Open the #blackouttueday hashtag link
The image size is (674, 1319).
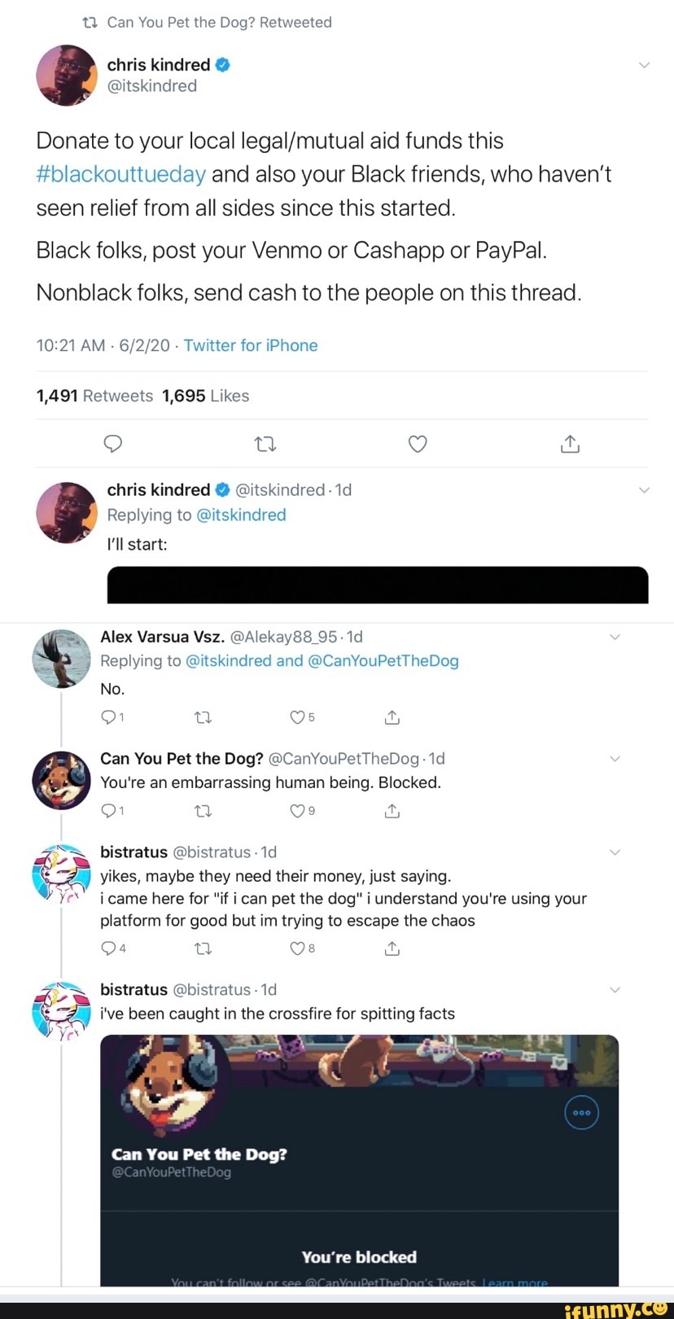coord(120,174)
